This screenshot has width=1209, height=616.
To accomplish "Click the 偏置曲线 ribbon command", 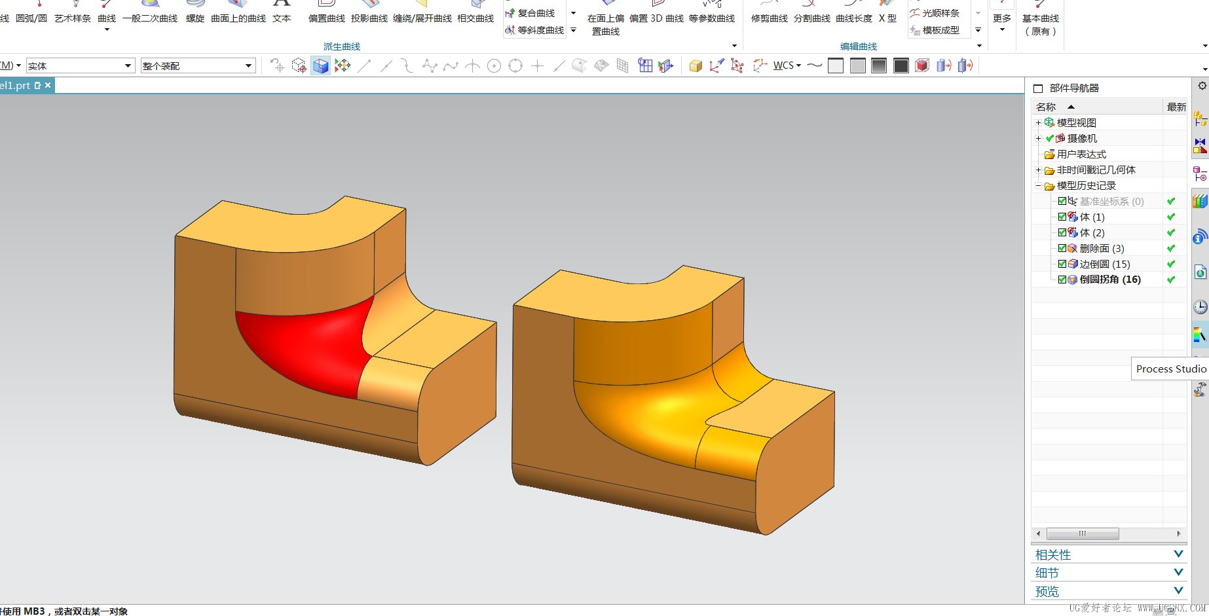I will click(x=326, y=18).
